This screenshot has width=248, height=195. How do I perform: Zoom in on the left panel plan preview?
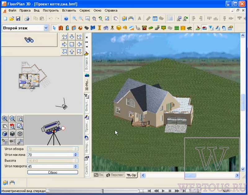pyautogui.click(x=5, y=119)
